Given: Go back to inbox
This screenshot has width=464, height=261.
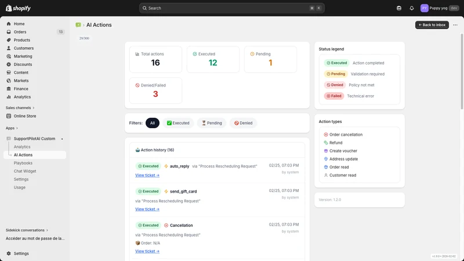Looking at the screenshot, I should [432, 25].
